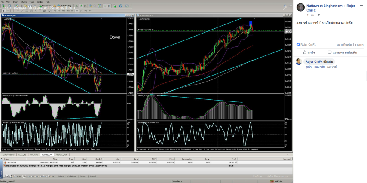Viewport: 367px width, 183px height.
Task: Select the crosshair tool
Action: (8, 11)
